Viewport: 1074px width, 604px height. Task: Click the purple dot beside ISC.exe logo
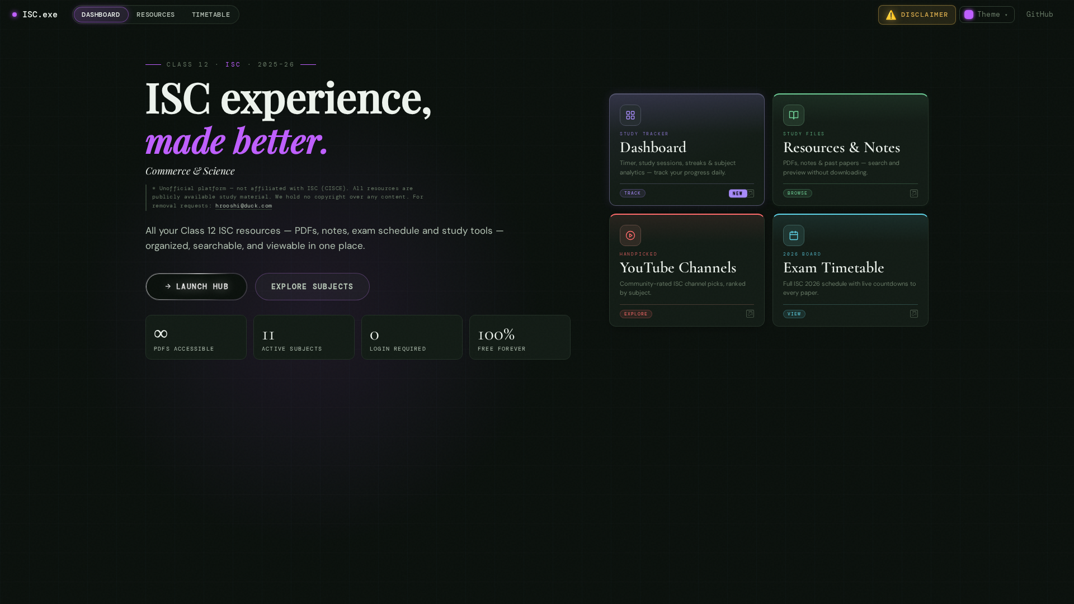(15, 15)
